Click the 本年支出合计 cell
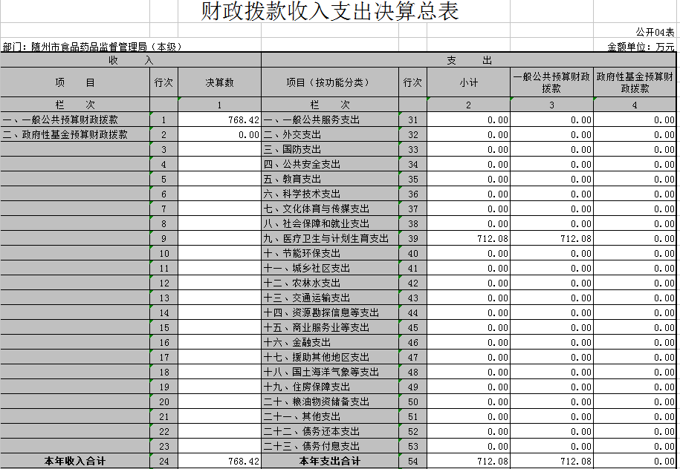Viewport: 680px width, 469px height. tap(329, 462)
